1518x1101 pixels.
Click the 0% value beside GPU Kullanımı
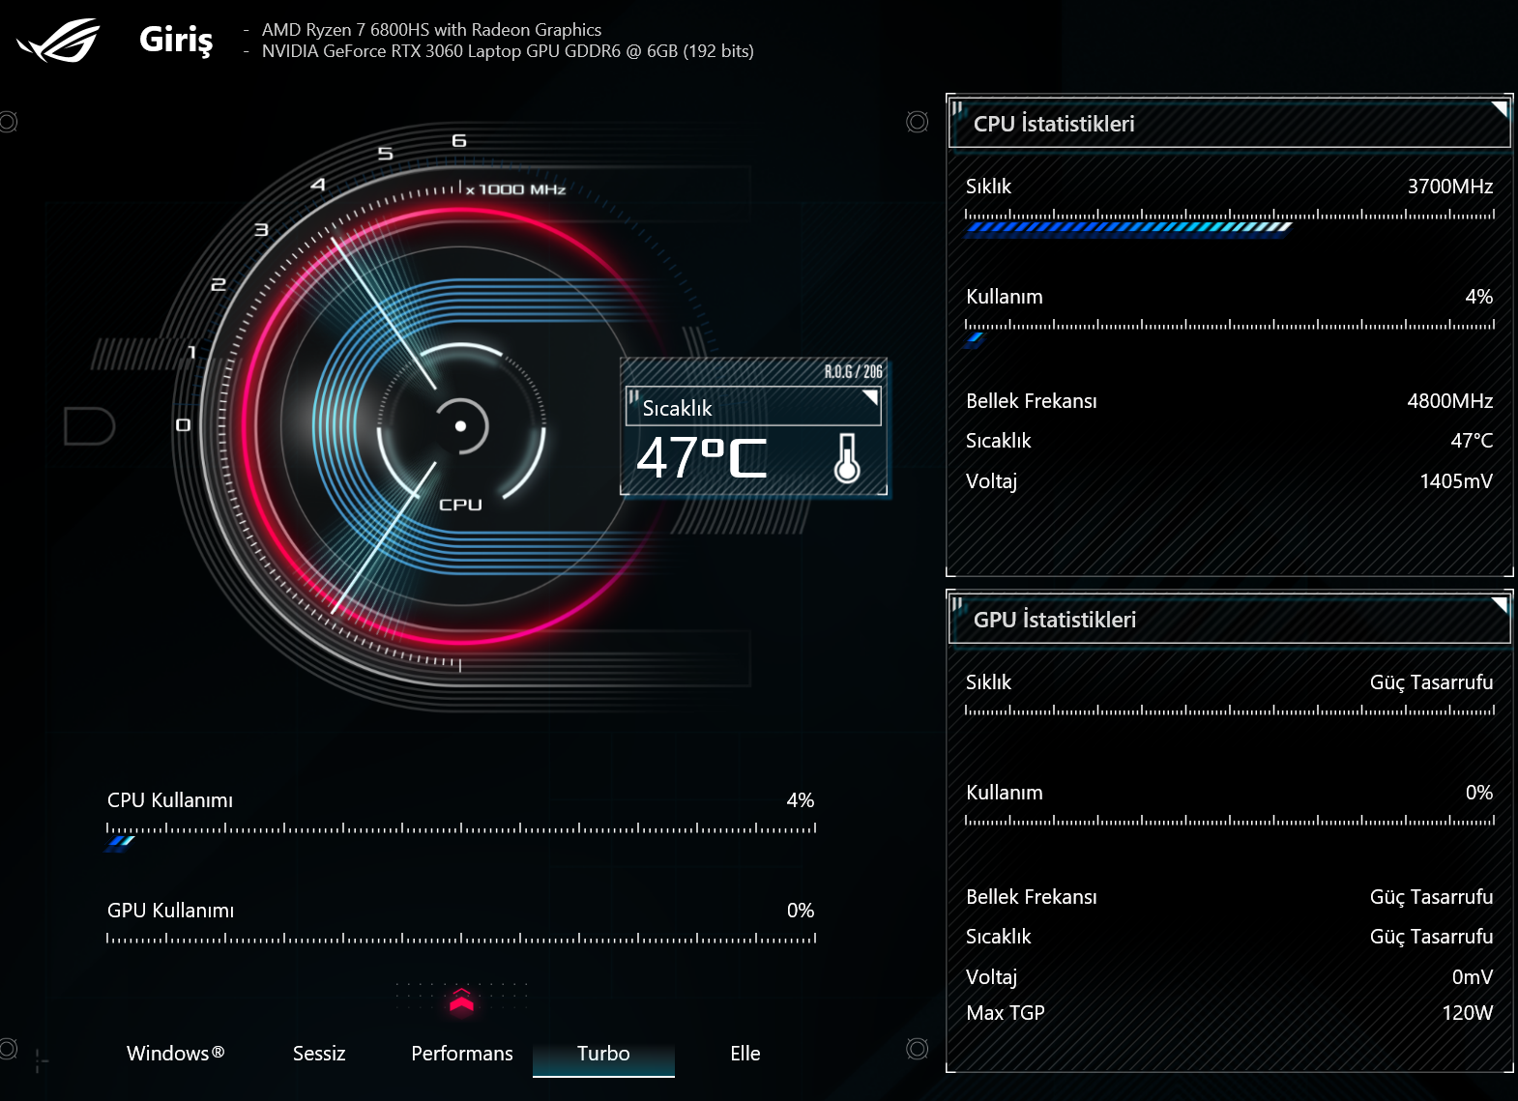801,911
